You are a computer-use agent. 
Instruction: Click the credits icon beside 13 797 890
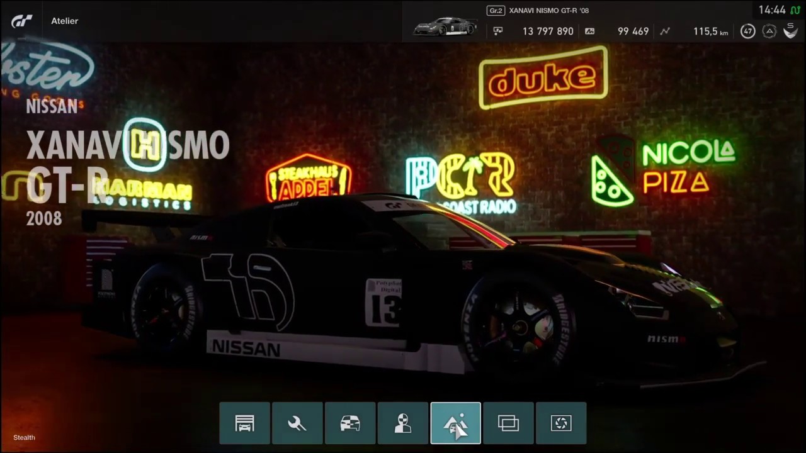pyautogui.click(x=498, y=31)
